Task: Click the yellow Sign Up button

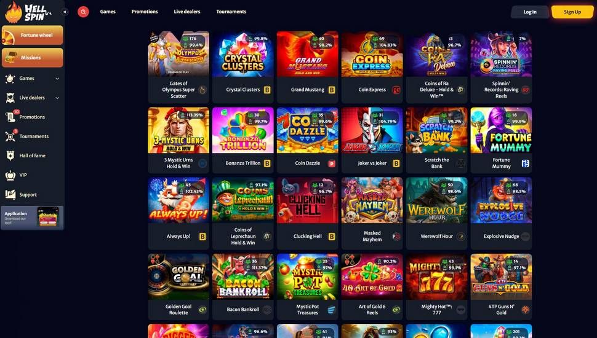Action: tap(572, 12)
